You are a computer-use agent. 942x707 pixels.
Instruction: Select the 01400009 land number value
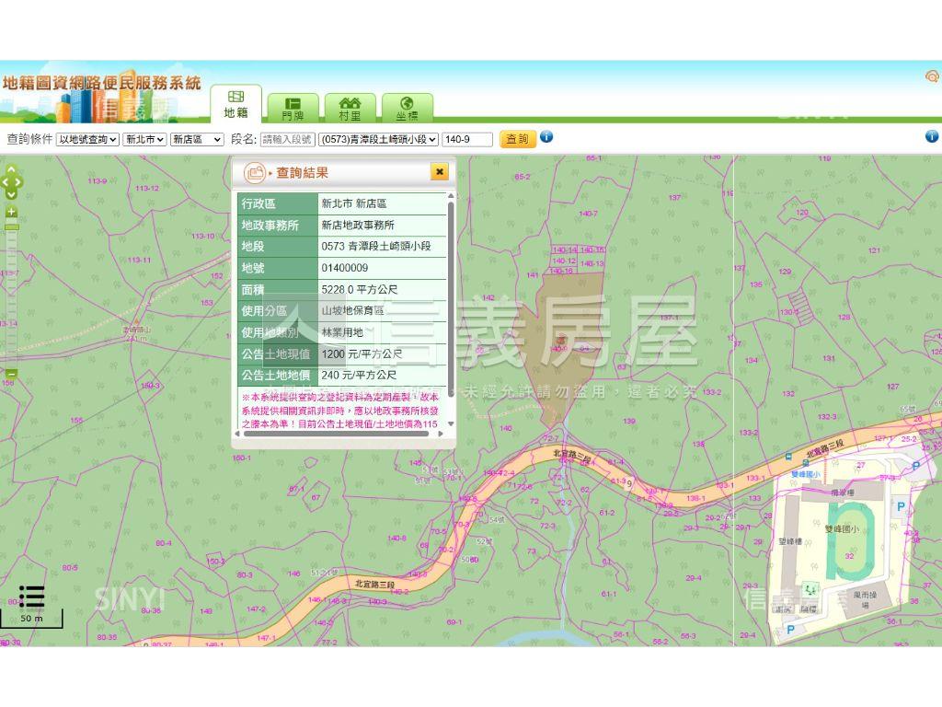(x=344, y=268)
